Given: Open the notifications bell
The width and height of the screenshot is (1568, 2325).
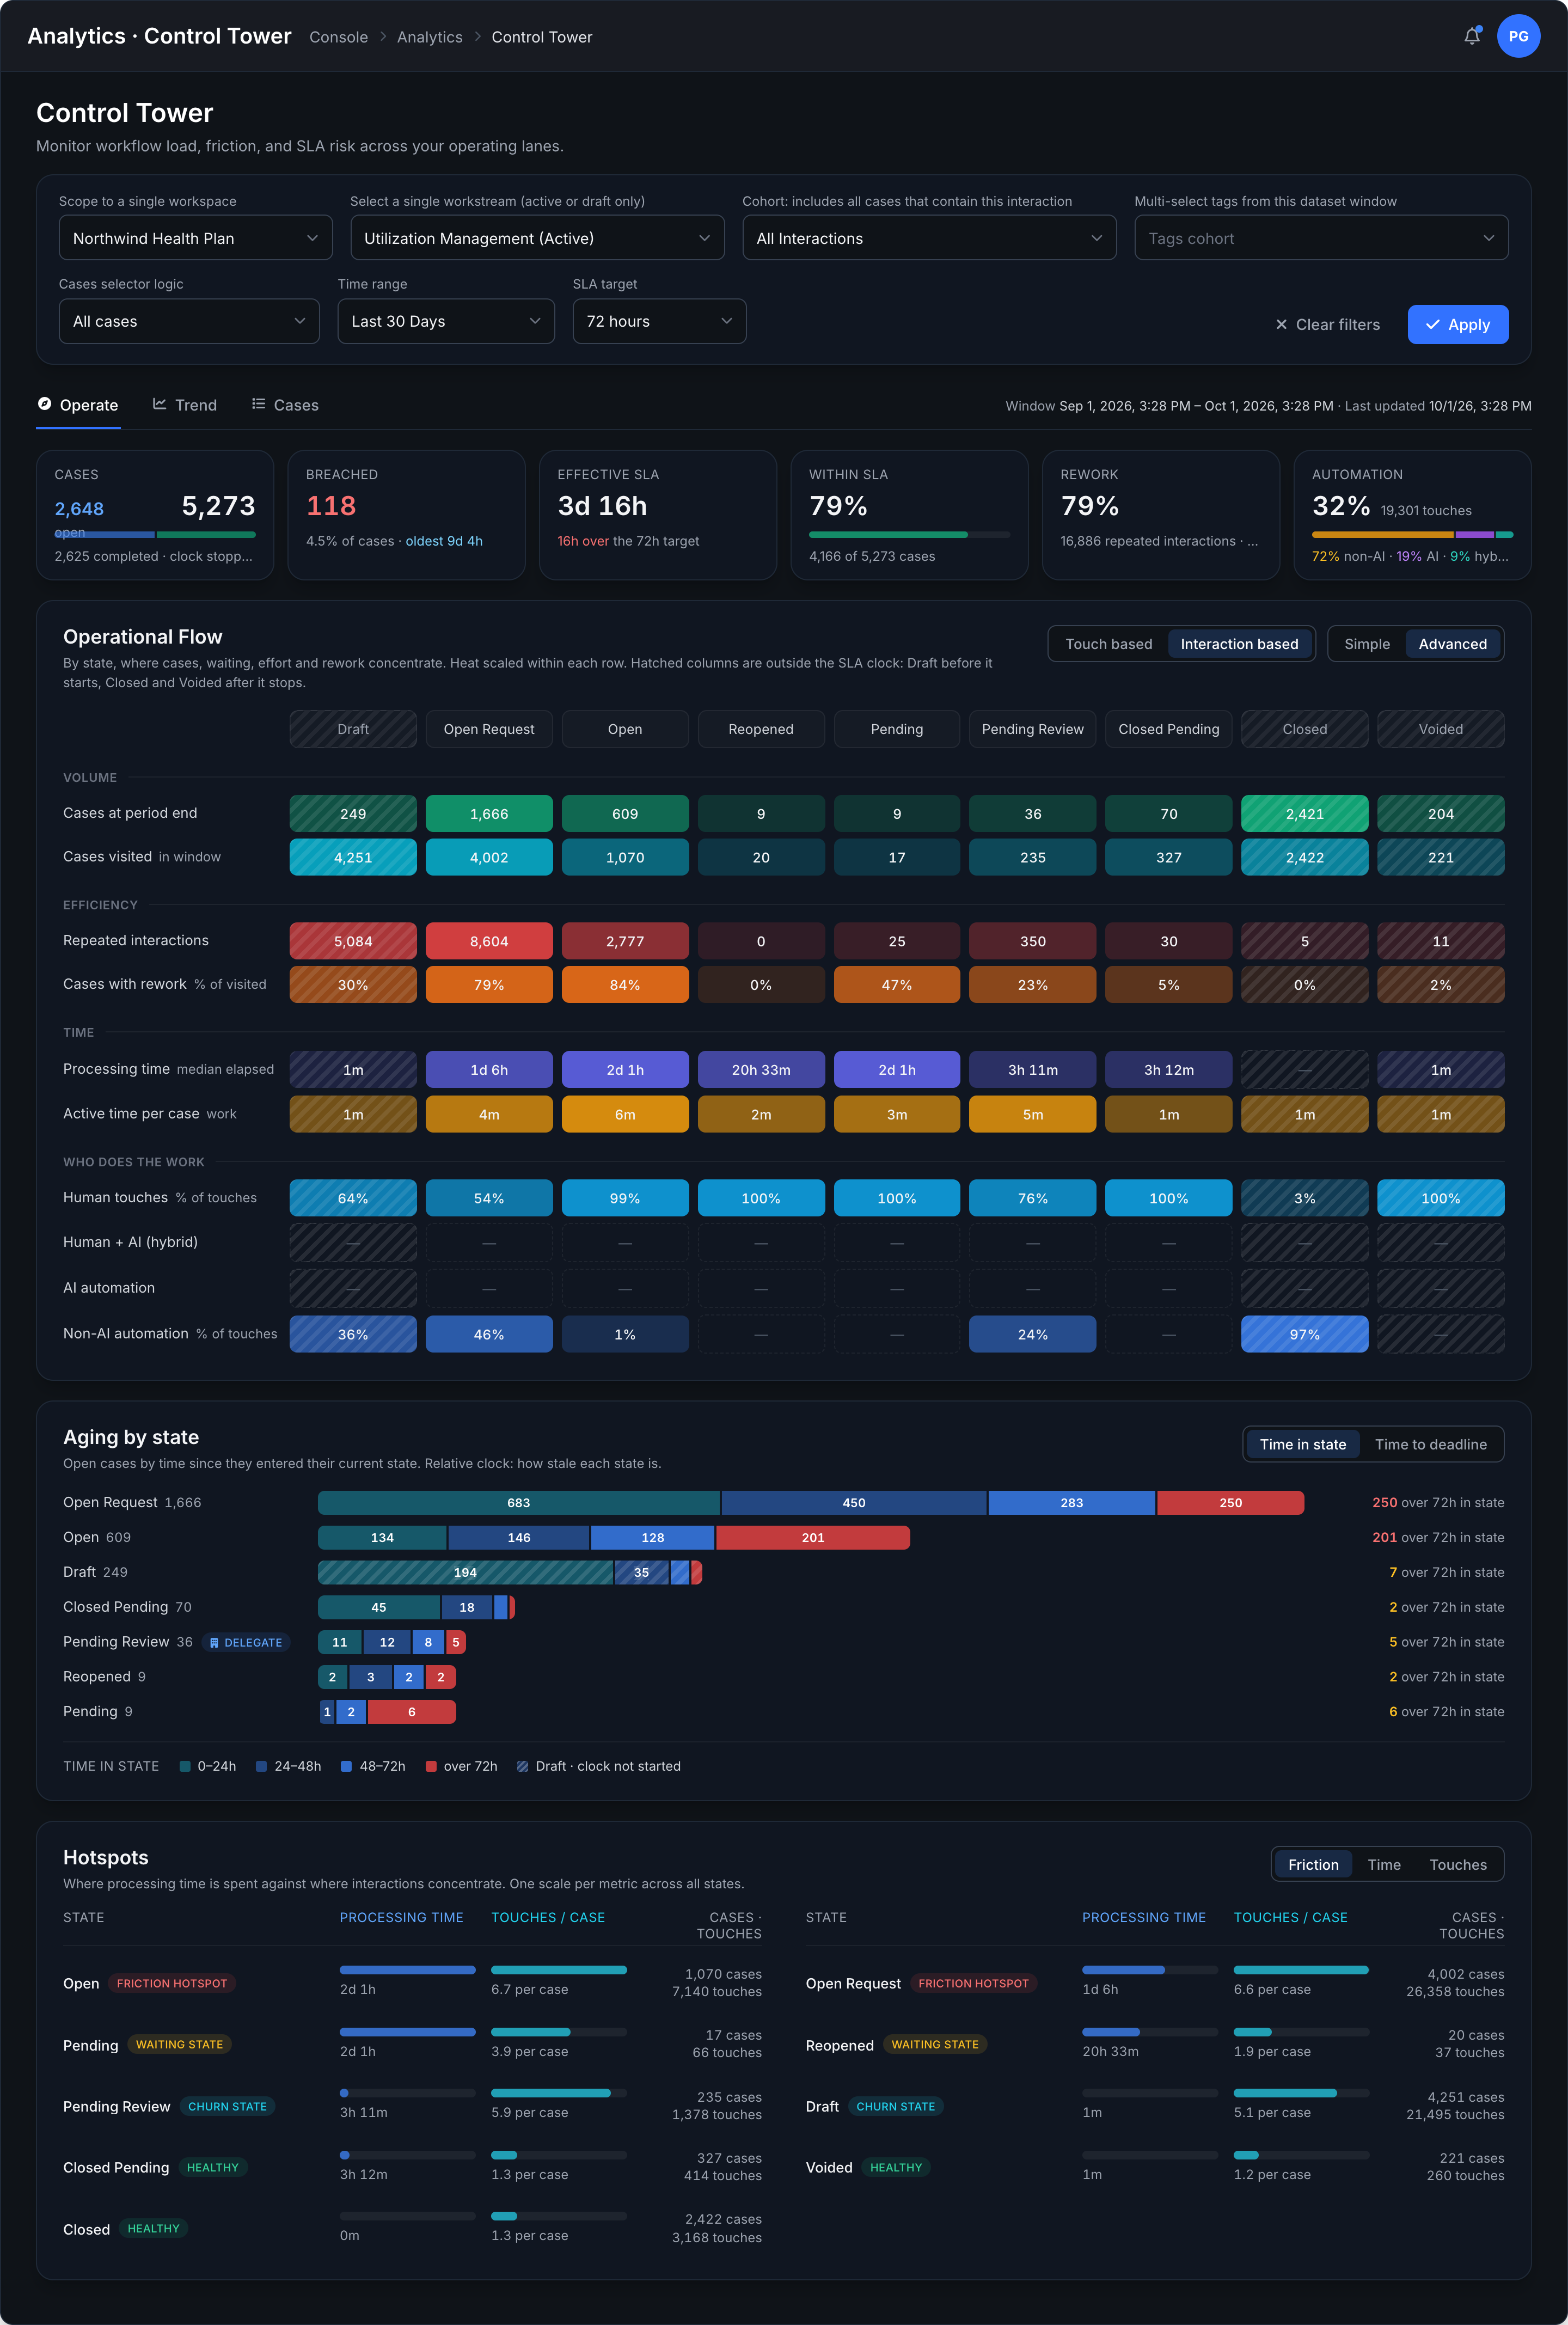Looking at the screenshot, I should point(1471,36).
